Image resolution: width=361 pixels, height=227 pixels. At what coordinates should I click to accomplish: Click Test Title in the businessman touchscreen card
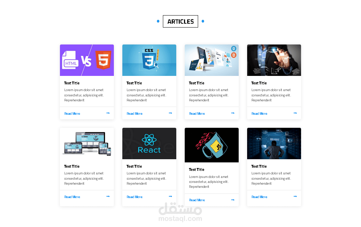(x=259, y=83)
